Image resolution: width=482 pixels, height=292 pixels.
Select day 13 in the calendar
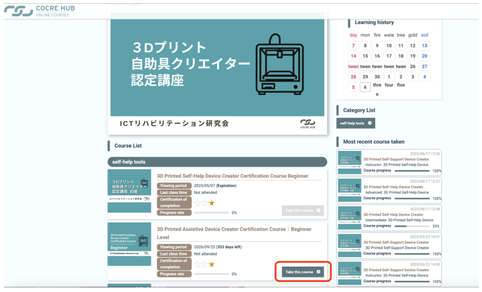click(425, 46)
